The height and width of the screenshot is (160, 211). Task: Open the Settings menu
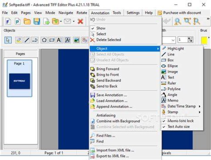click(x=133, y=13)
